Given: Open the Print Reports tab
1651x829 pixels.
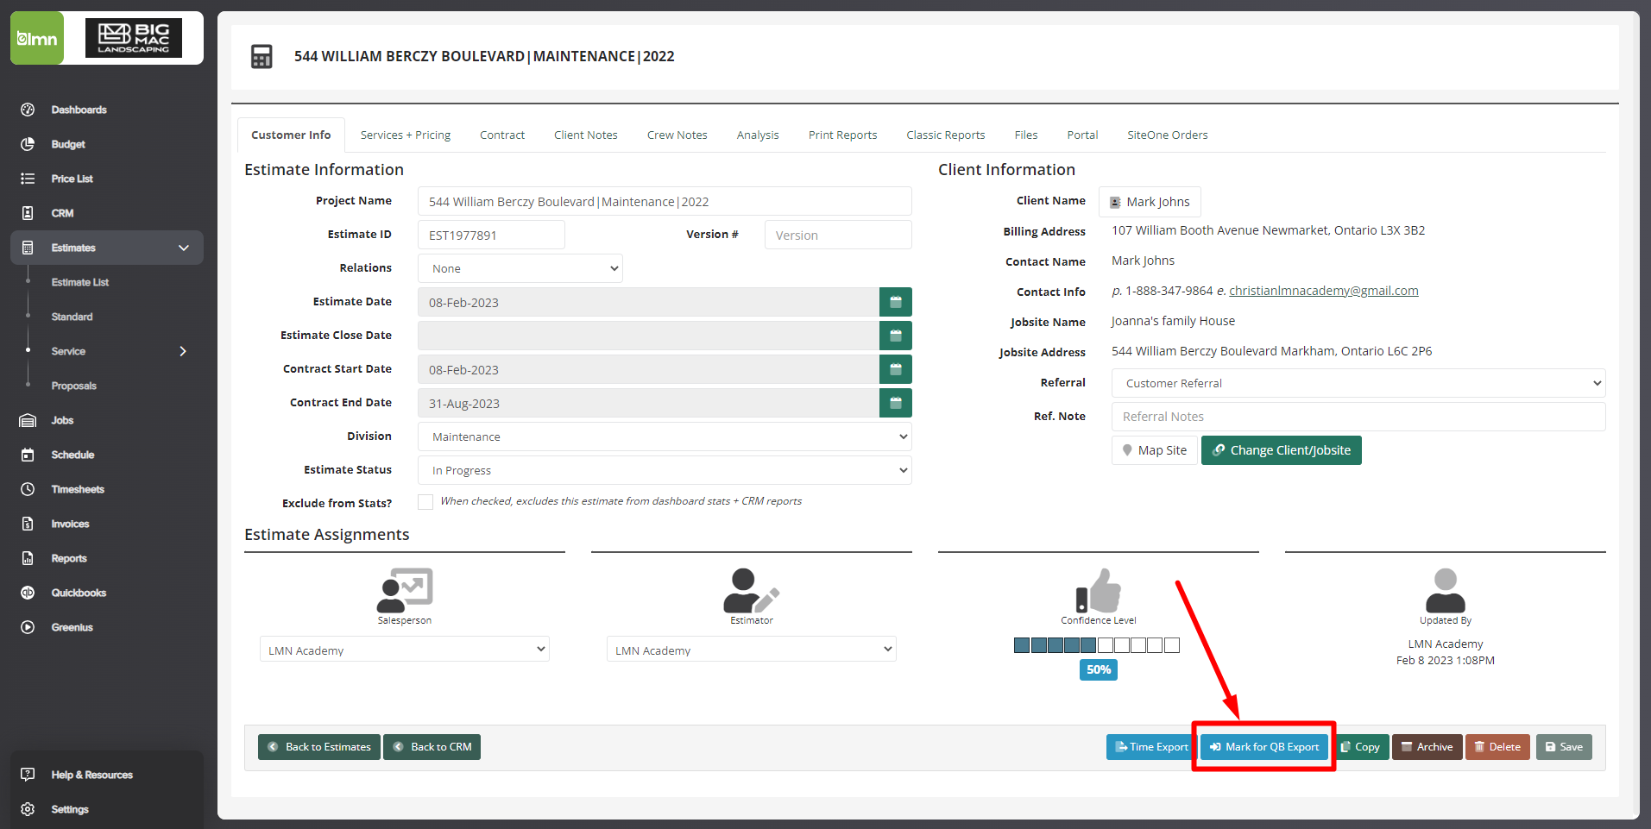Looking at the screenshot, I should (842, 135).
